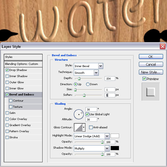Enable the Texture checkbox
The width and height of the screenshot is (167, 167).
point(11,107)
